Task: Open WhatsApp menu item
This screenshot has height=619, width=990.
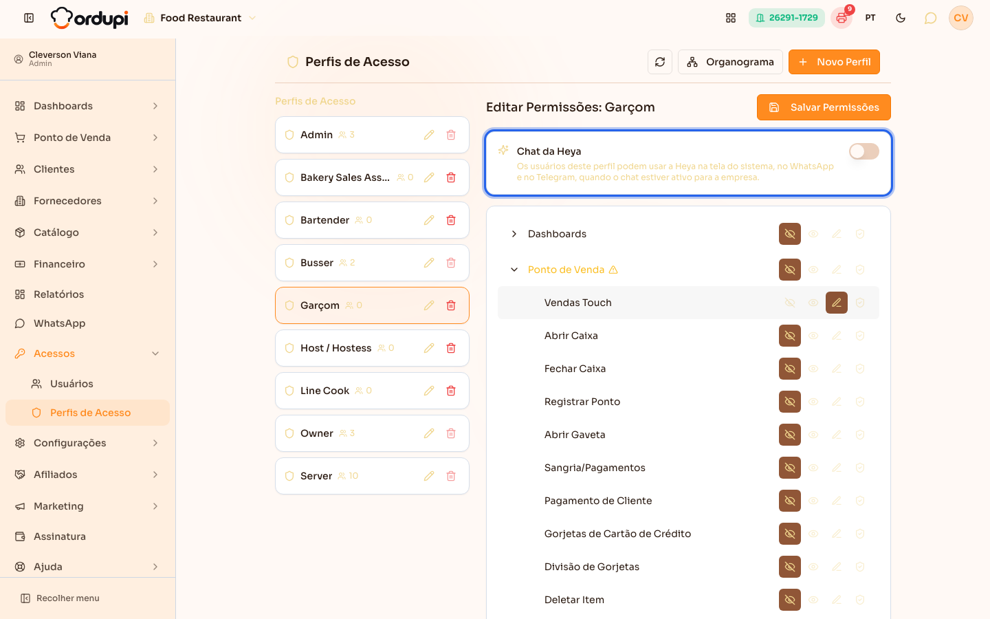Action: pyautogui.click(x=87, y=323)
